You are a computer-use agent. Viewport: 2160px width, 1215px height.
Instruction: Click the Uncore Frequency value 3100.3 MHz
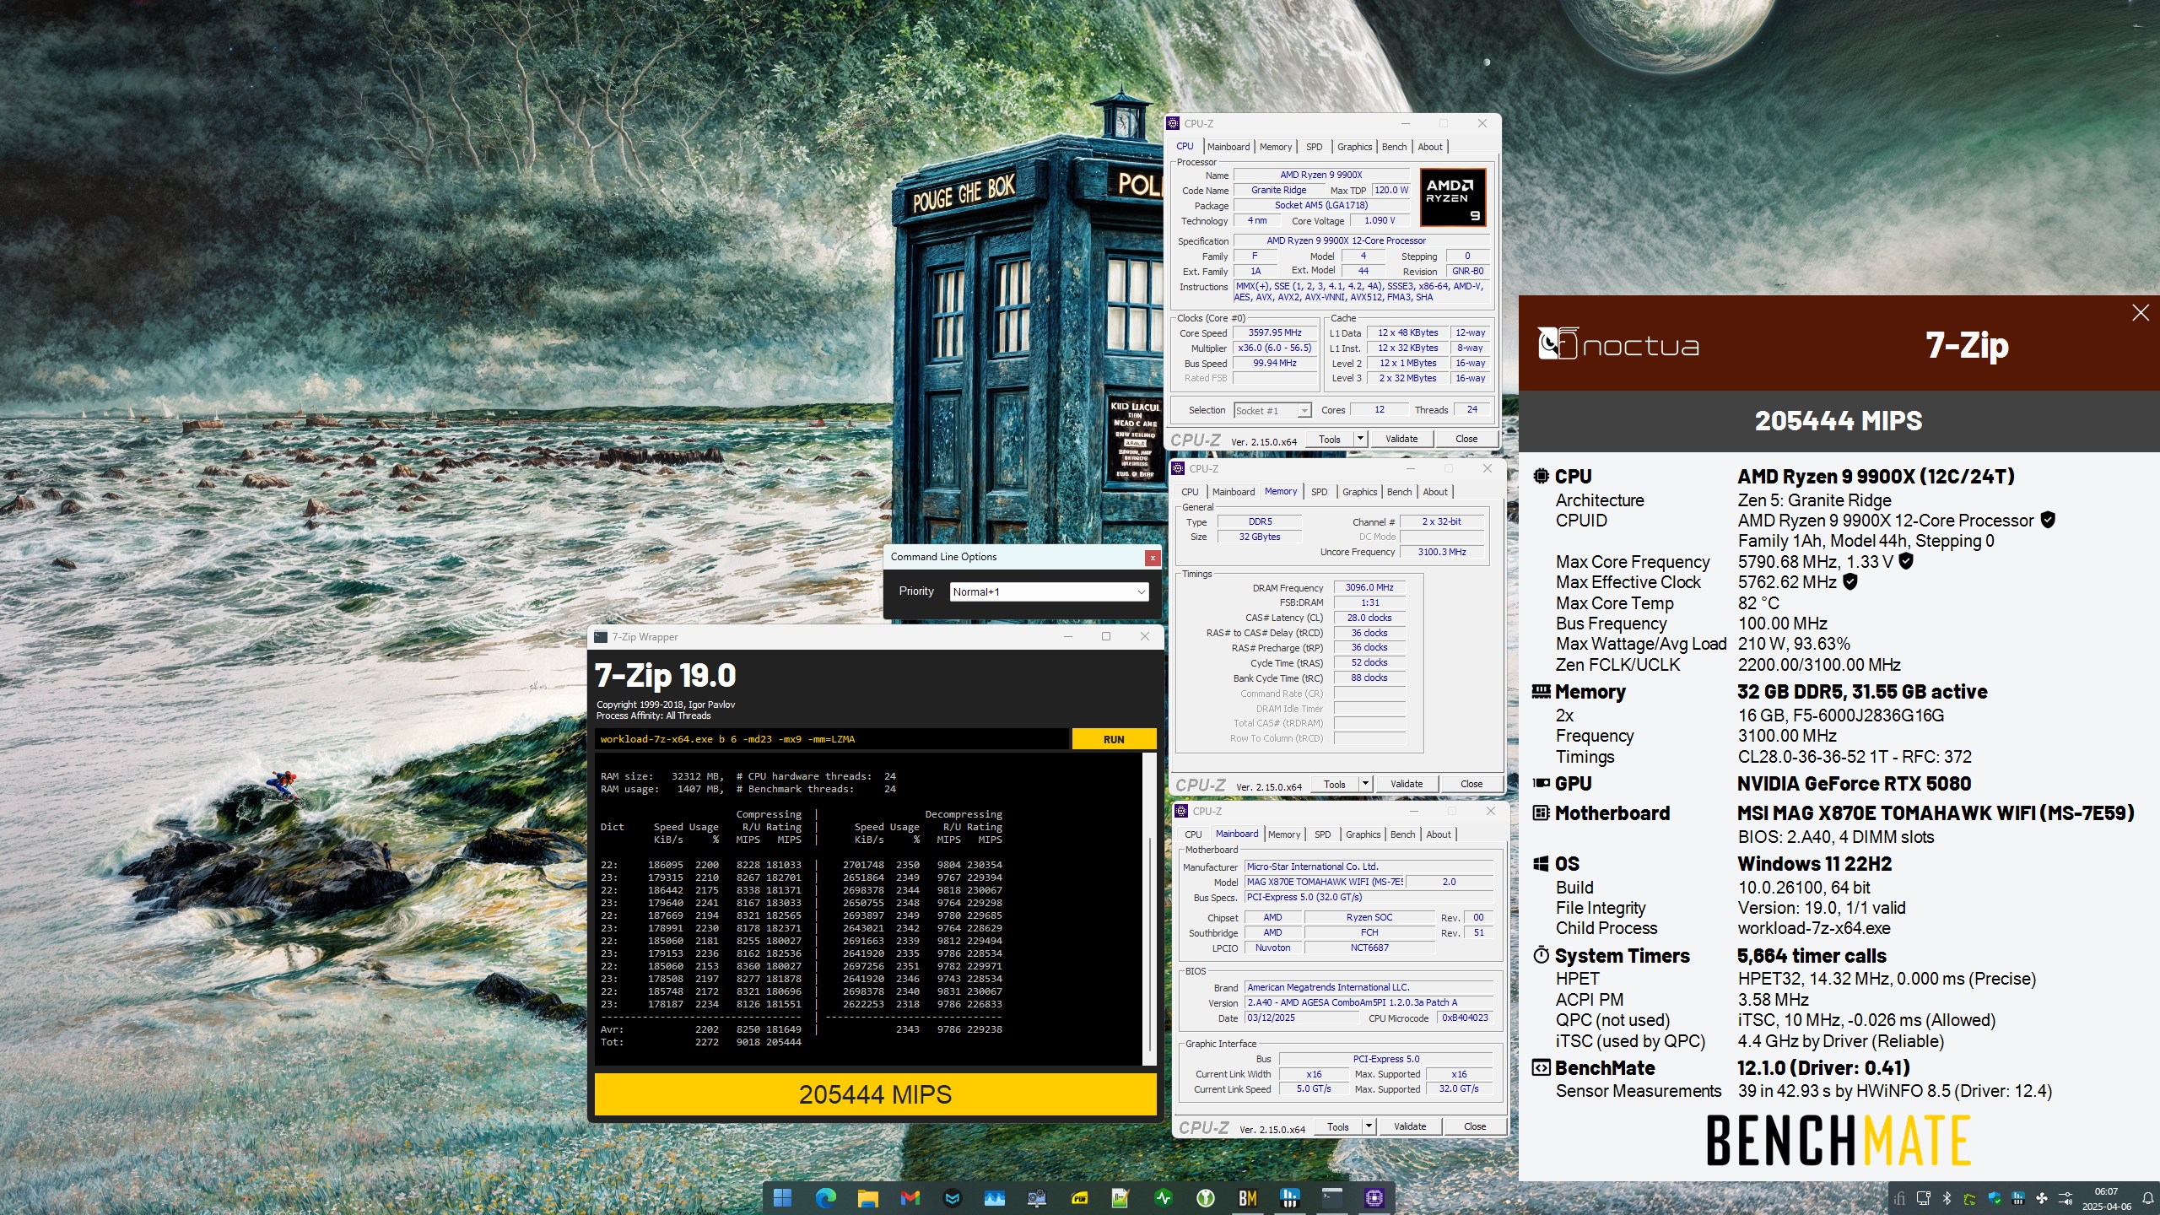click(x=1441, y=553)
